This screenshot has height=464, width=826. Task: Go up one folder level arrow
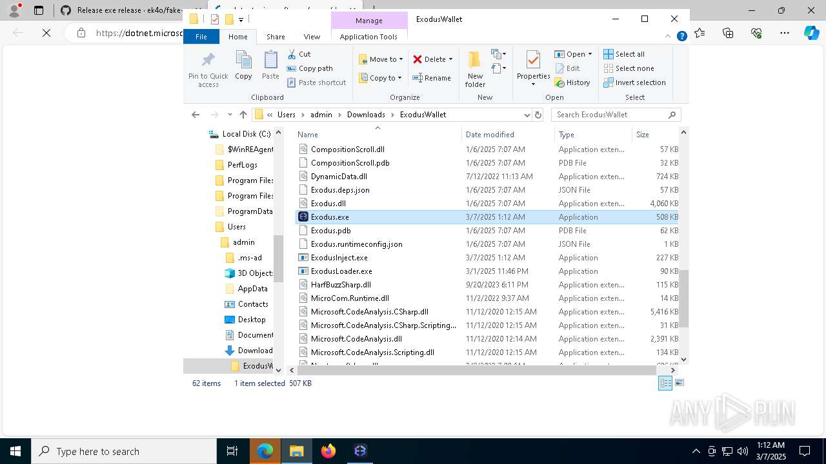click(243, 115)
